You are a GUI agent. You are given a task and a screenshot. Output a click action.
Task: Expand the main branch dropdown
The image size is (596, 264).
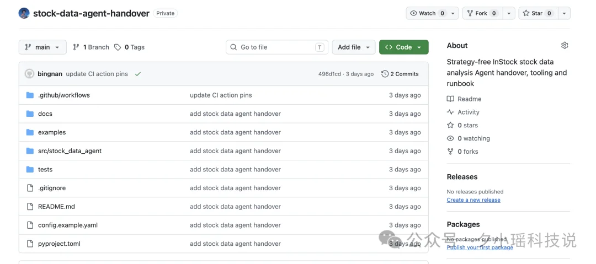pyautogui.click(x=42, y=47)
